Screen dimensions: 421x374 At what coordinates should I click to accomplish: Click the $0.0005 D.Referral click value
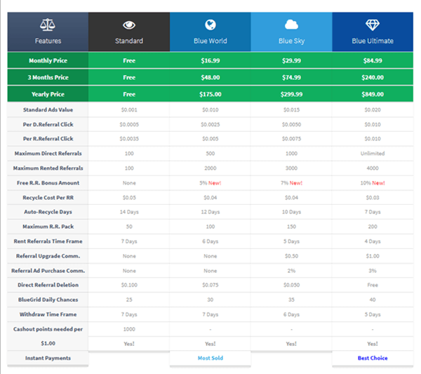(129, 125)
